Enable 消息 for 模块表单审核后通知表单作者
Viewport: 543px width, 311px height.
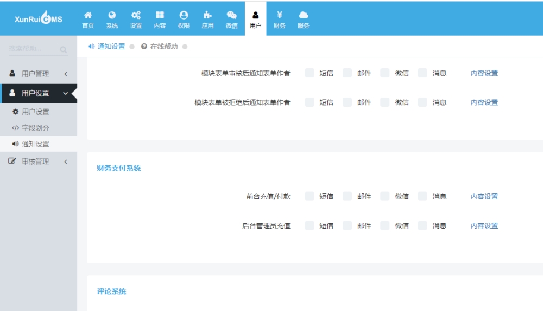tap(422, 73)
